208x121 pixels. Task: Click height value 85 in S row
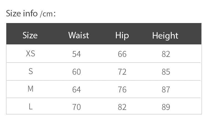(x=166, y=72)
